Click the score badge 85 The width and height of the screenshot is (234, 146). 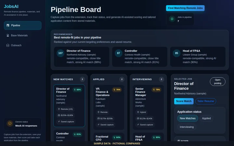pos(176,53)
